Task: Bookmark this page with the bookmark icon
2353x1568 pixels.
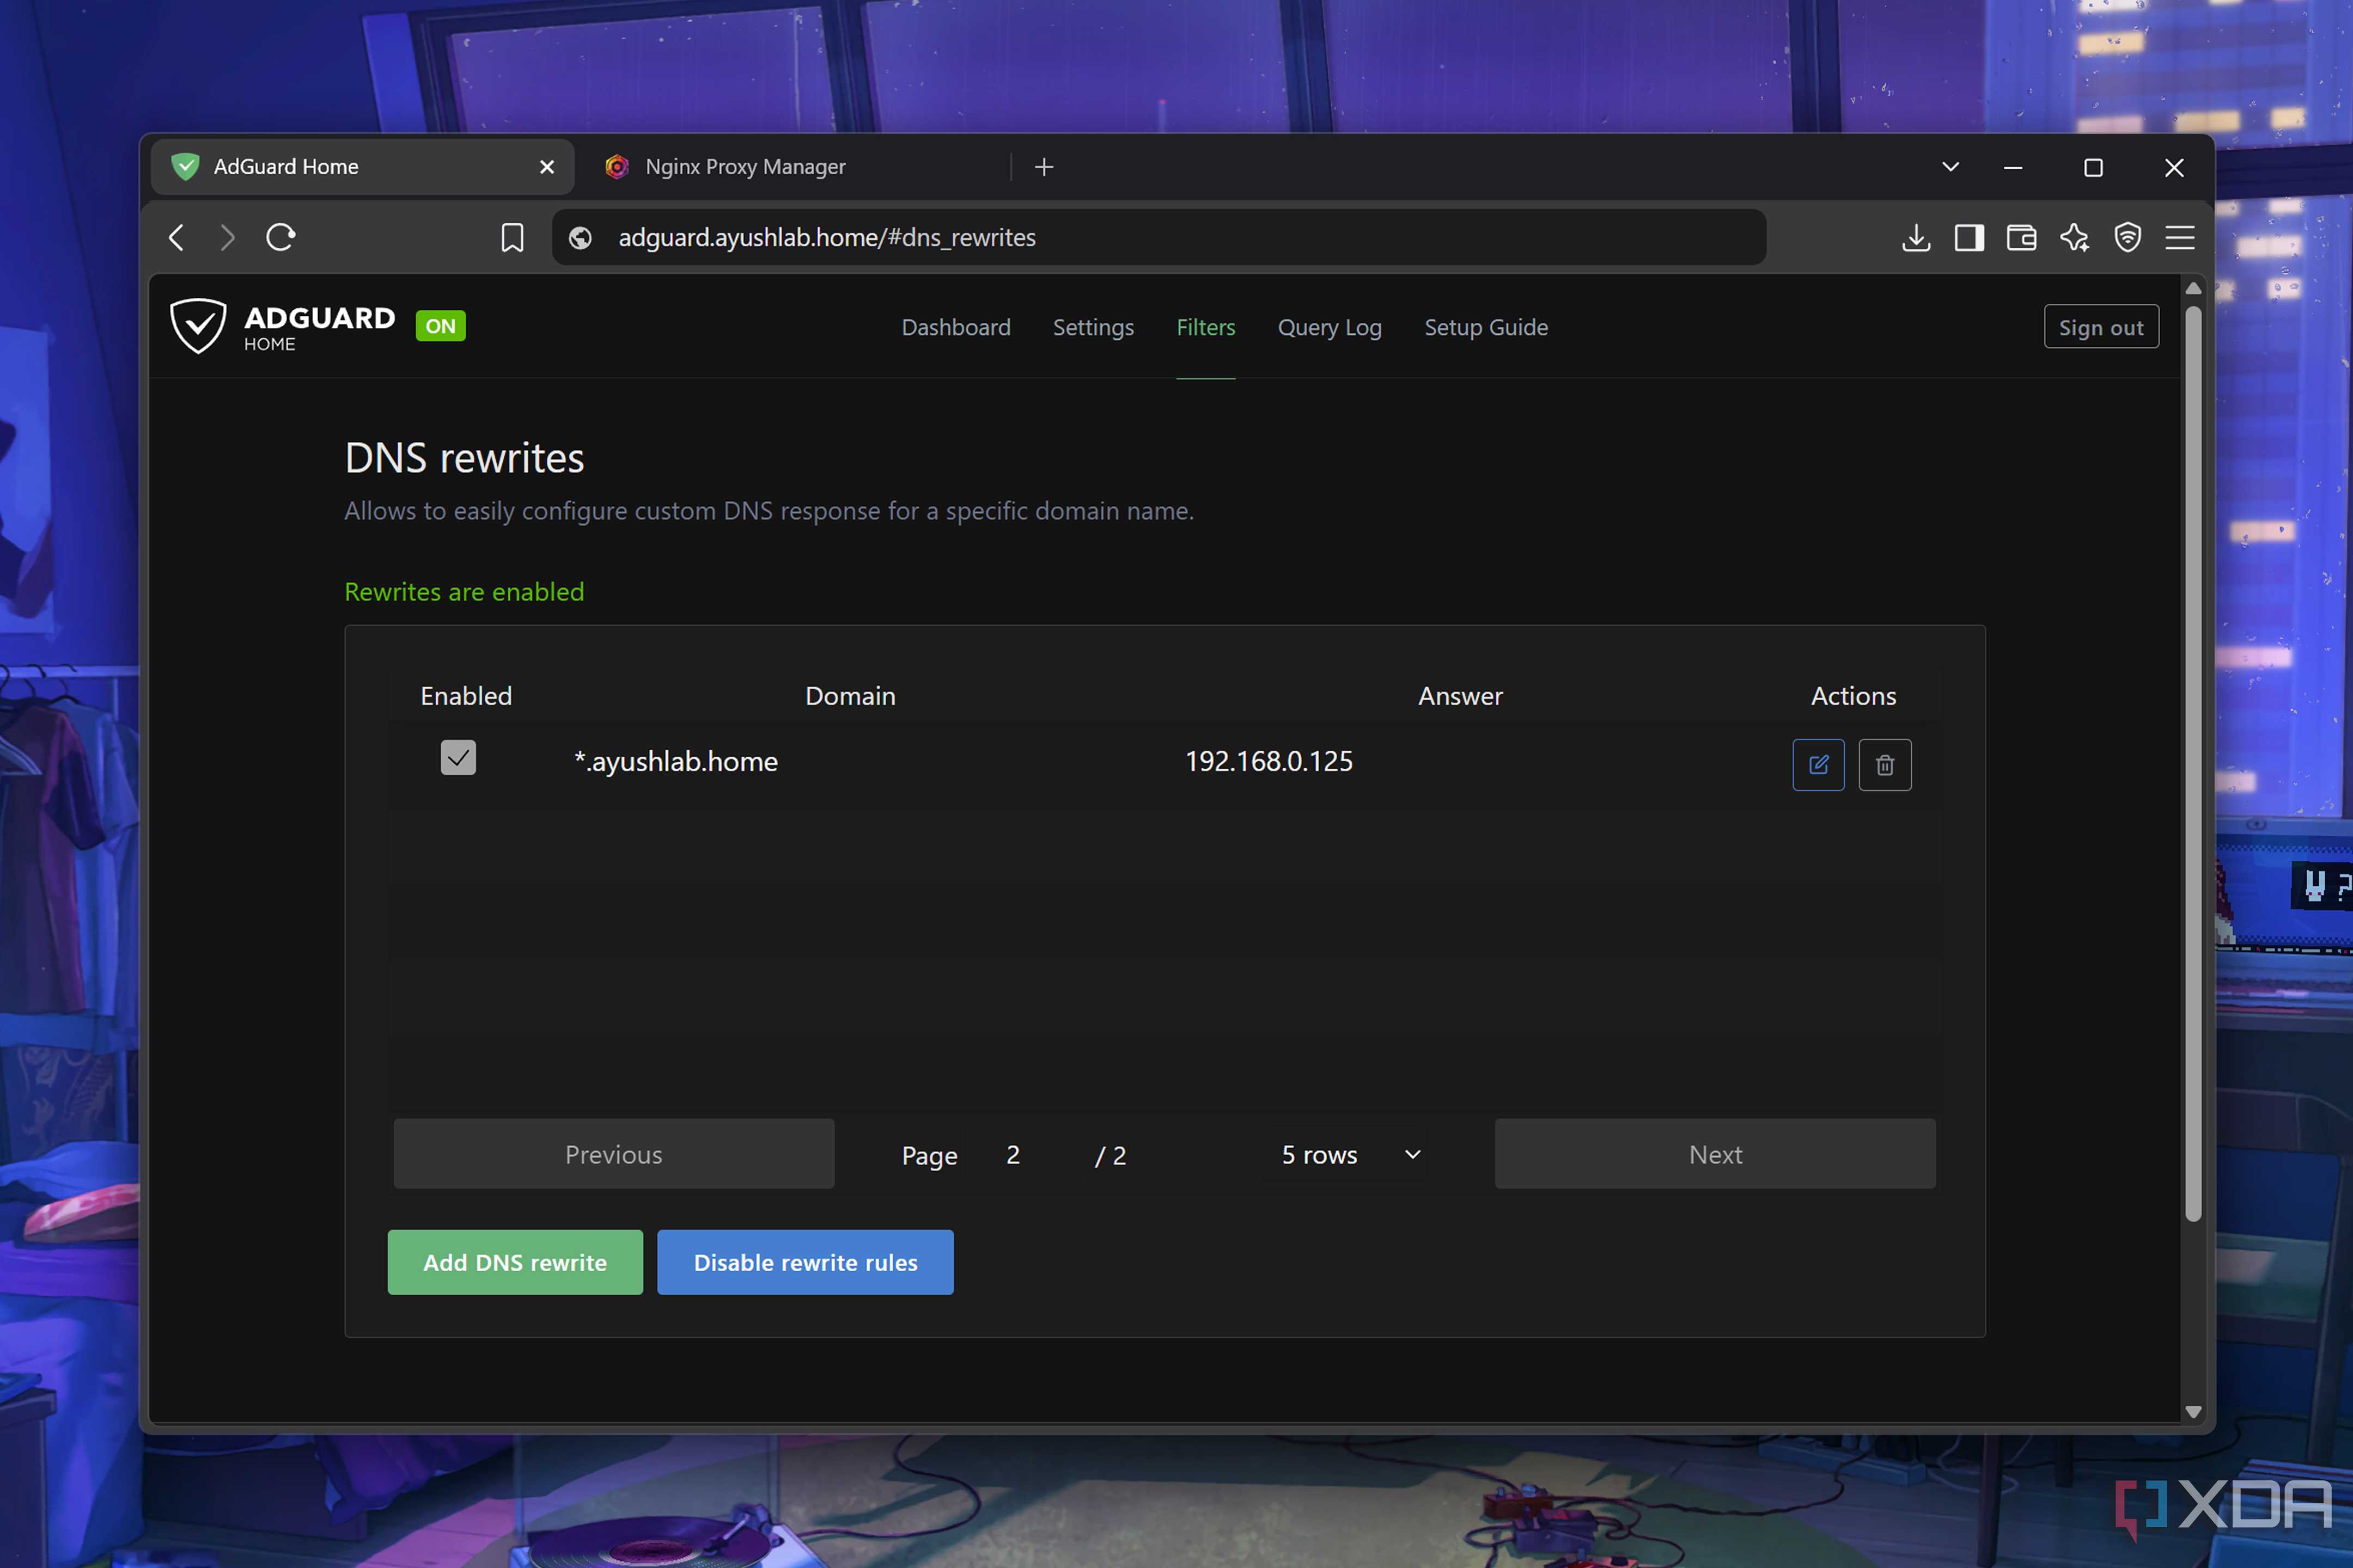Action: (x=512, y=238)
